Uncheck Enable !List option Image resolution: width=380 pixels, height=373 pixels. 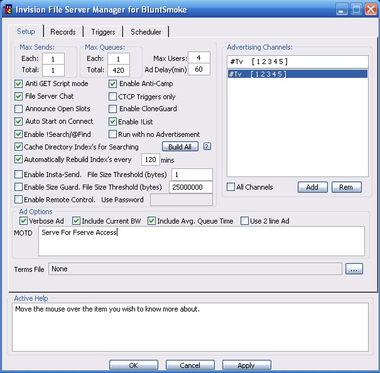point(112,121)
